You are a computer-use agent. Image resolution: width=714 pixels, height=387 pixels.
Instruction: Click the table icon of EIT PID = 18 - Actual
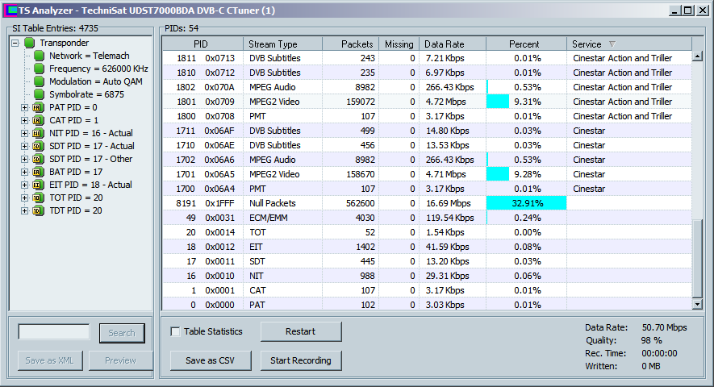[x=38, y=185]
